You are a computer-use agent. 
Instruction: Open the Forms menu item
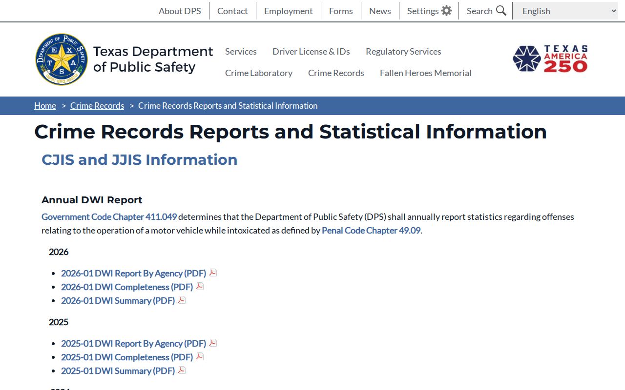point(341,11)
